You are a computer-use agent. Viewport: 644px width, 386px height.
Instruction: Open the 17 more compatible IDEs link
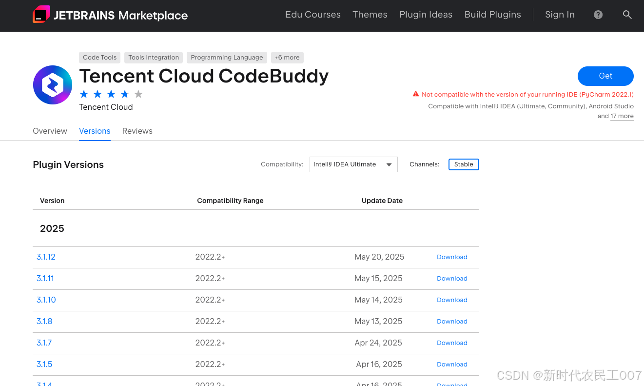(622, 116)
